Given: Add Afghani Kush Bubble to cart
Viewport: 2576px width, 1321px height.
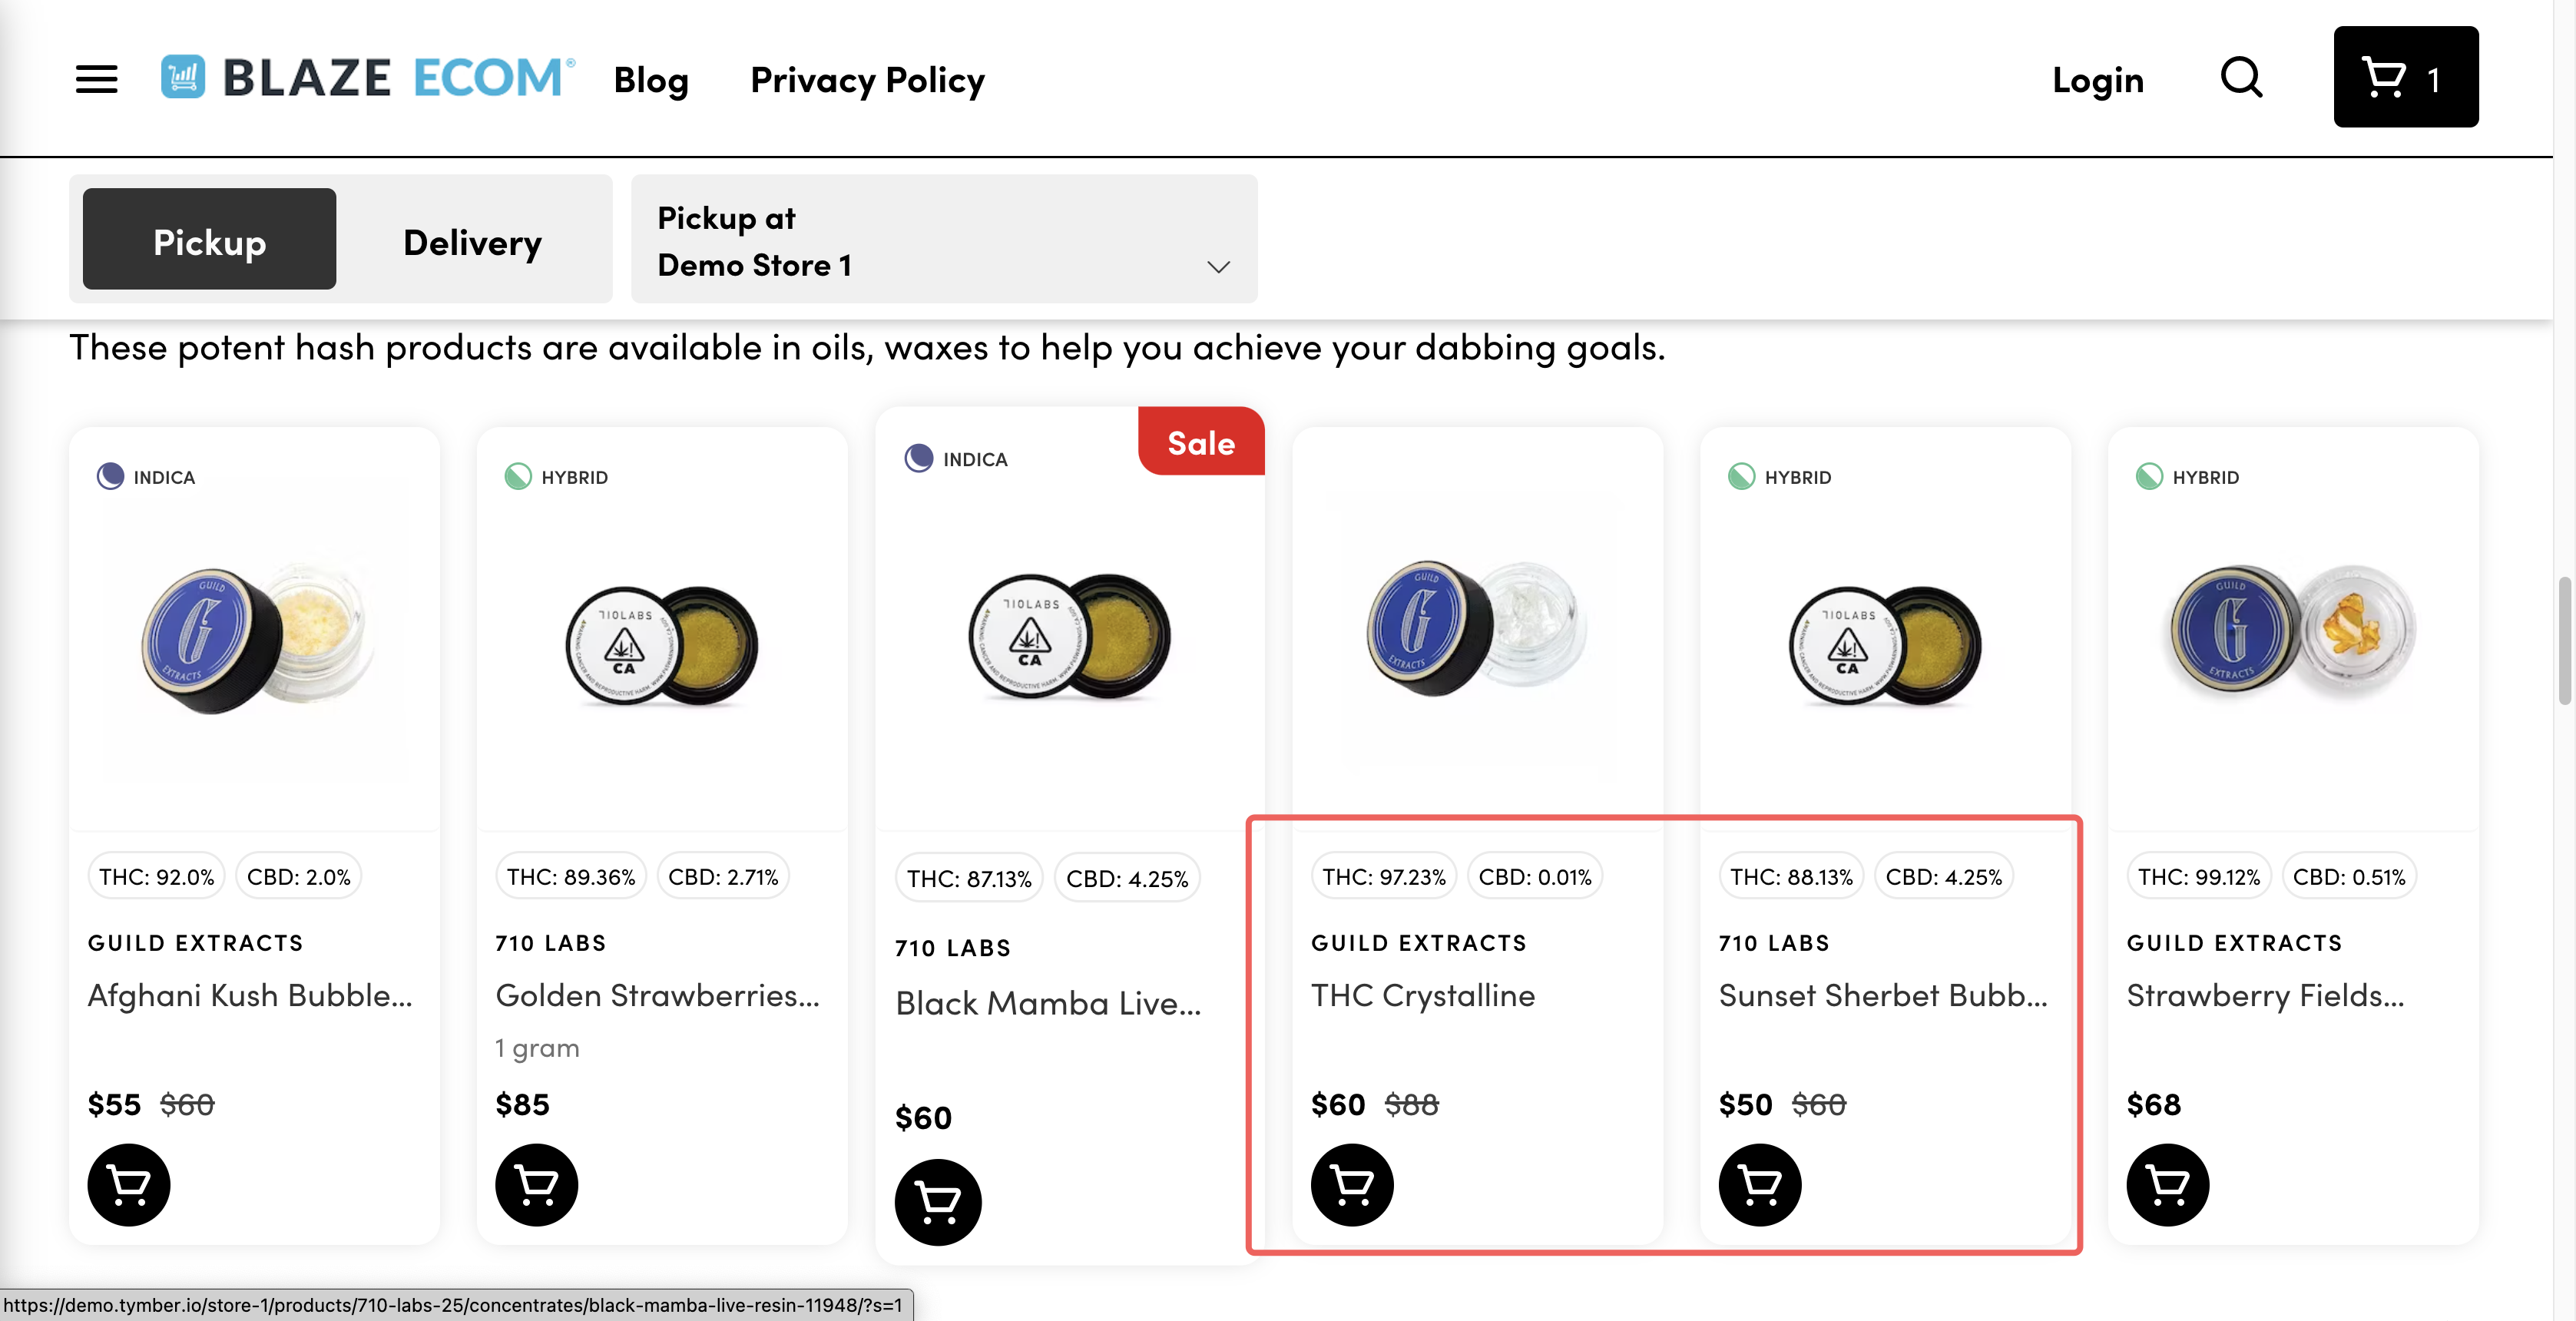Looking at the screenshot, I should coord(128,1184).
